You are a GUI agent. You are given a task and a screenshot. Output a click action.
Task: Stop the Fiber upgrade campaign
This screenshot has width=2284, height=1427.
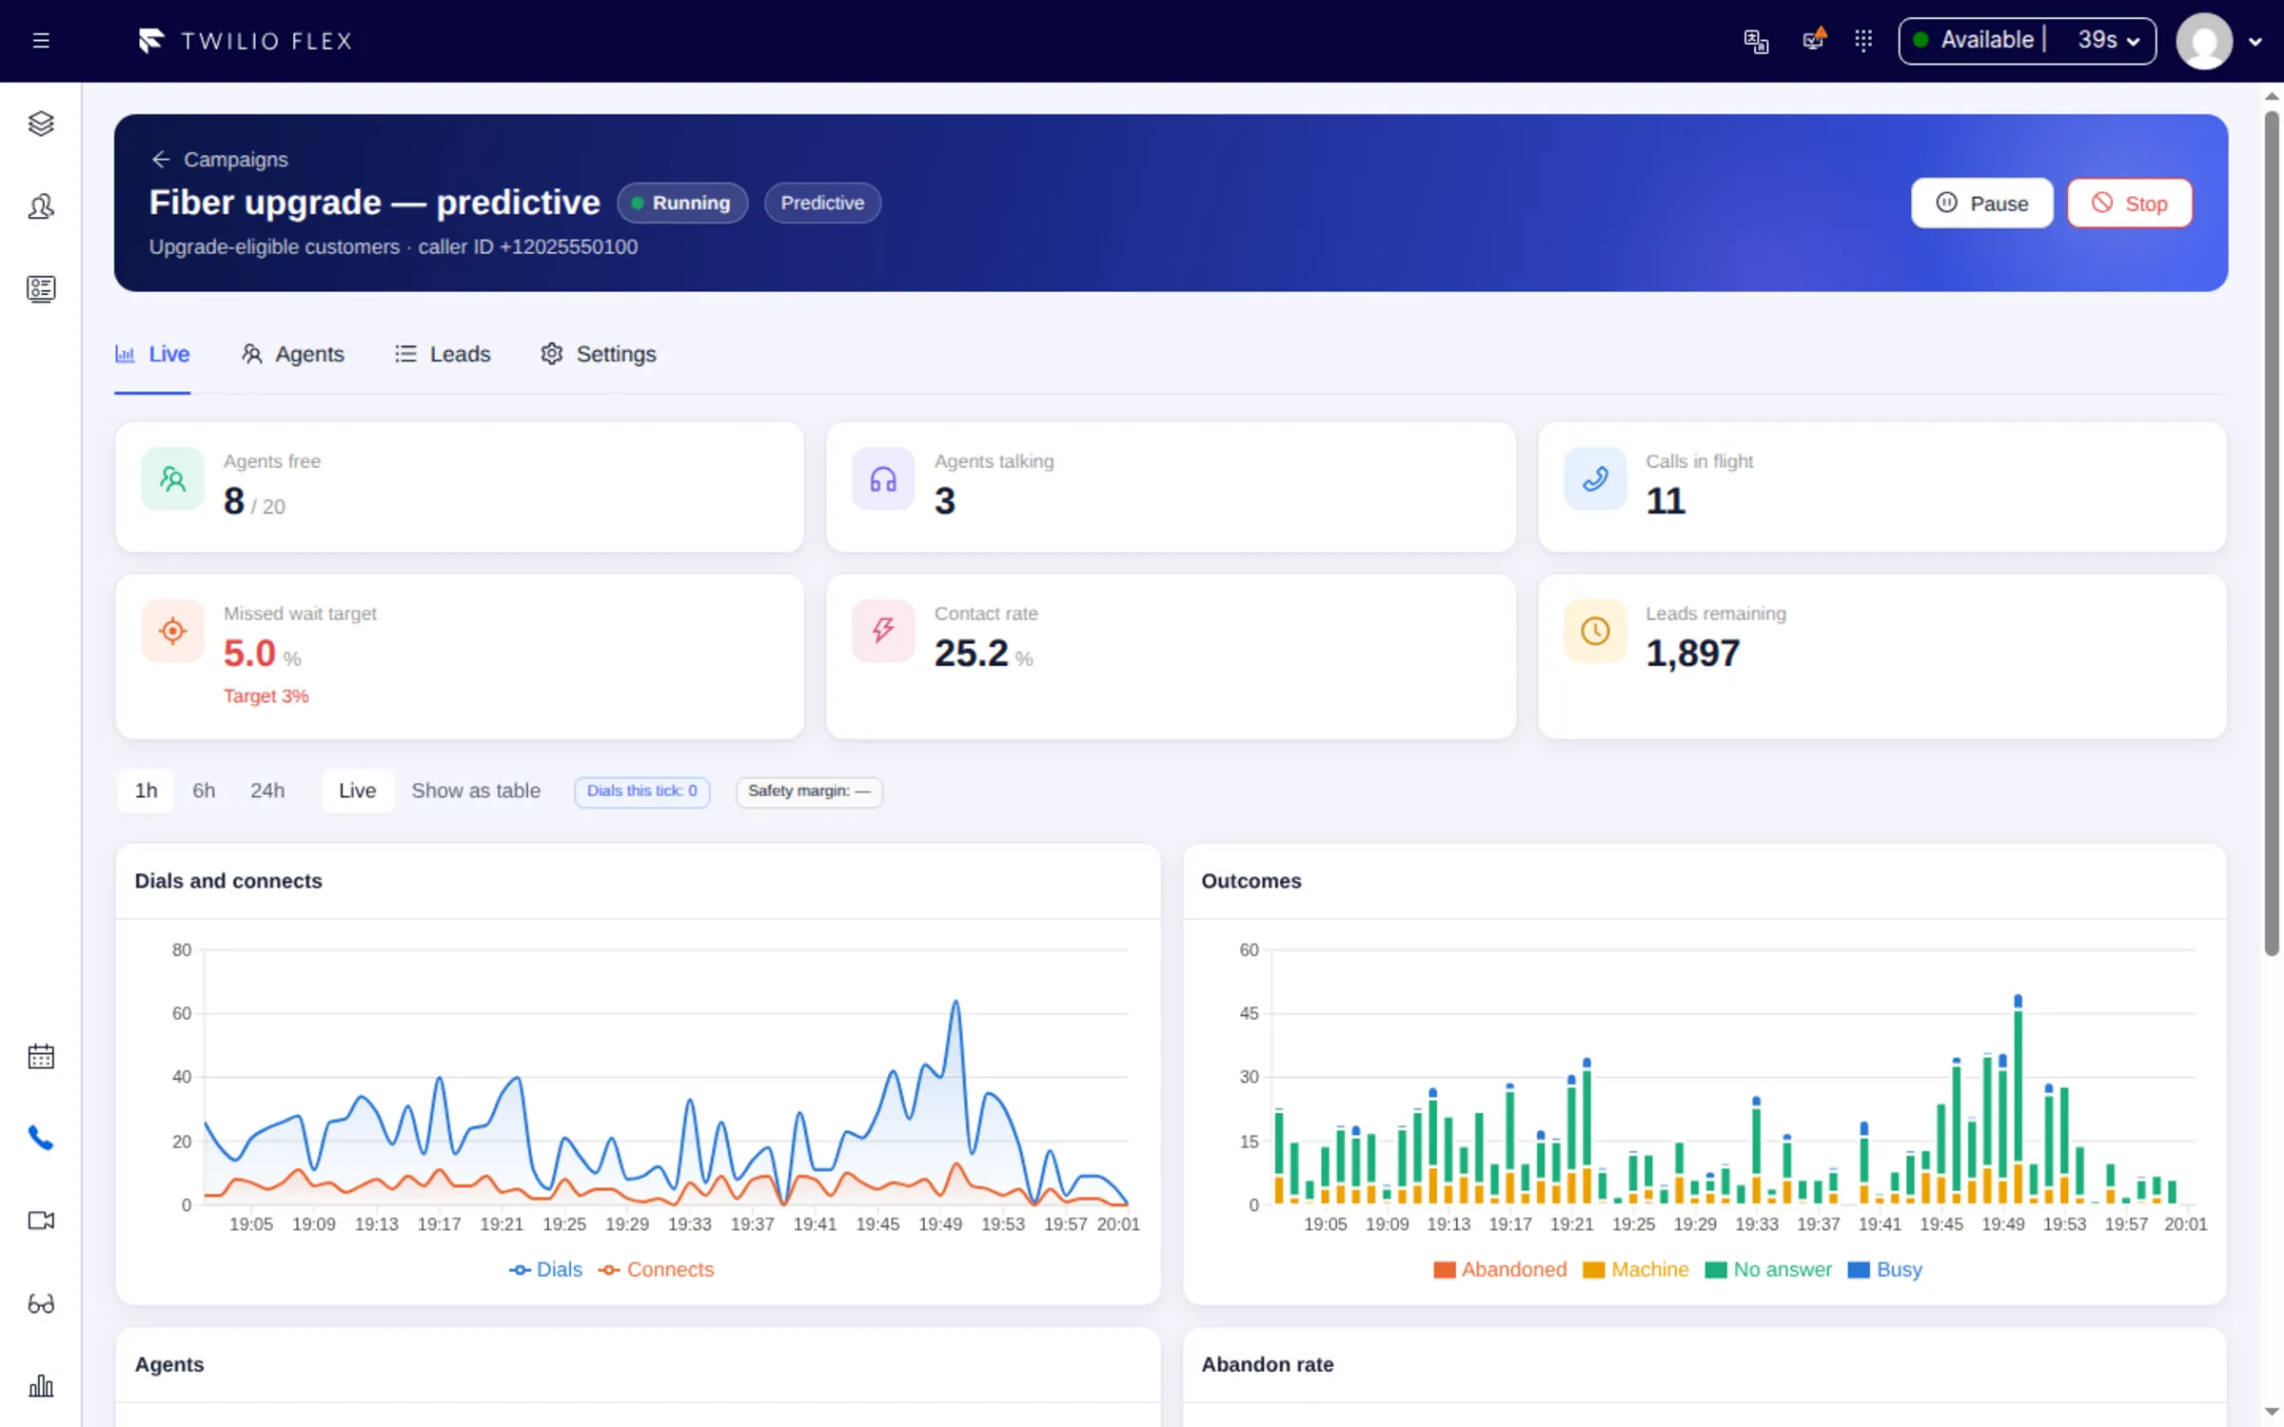[x=2130, y=203]
